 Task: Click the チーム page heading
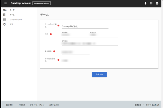44,15
